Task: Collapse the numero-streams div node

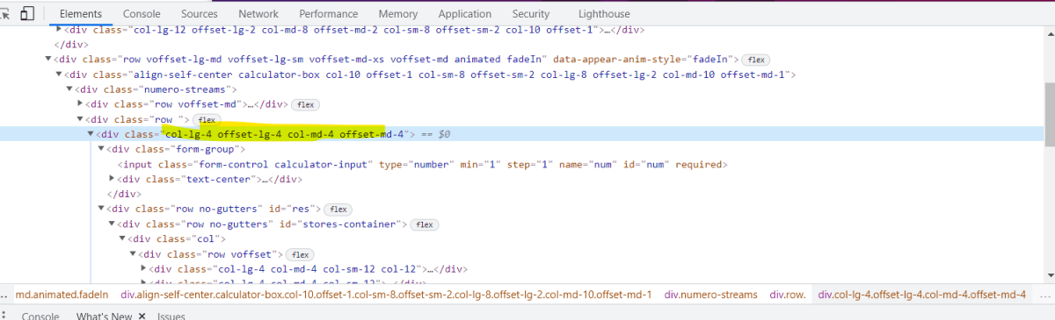Action: [69, 89]
